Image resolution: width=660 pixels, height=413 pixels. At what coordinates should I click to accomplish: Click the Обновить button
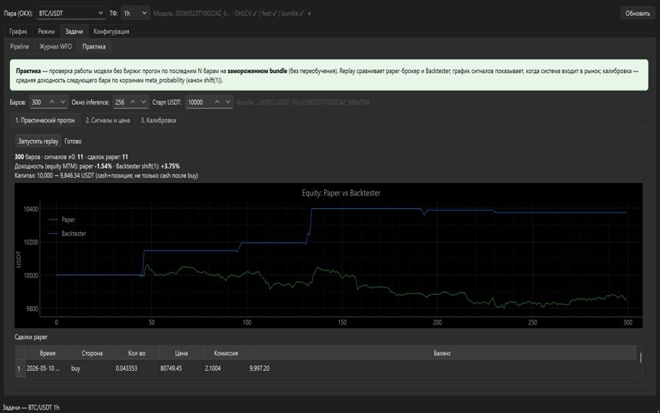click(x=637, y=13)
